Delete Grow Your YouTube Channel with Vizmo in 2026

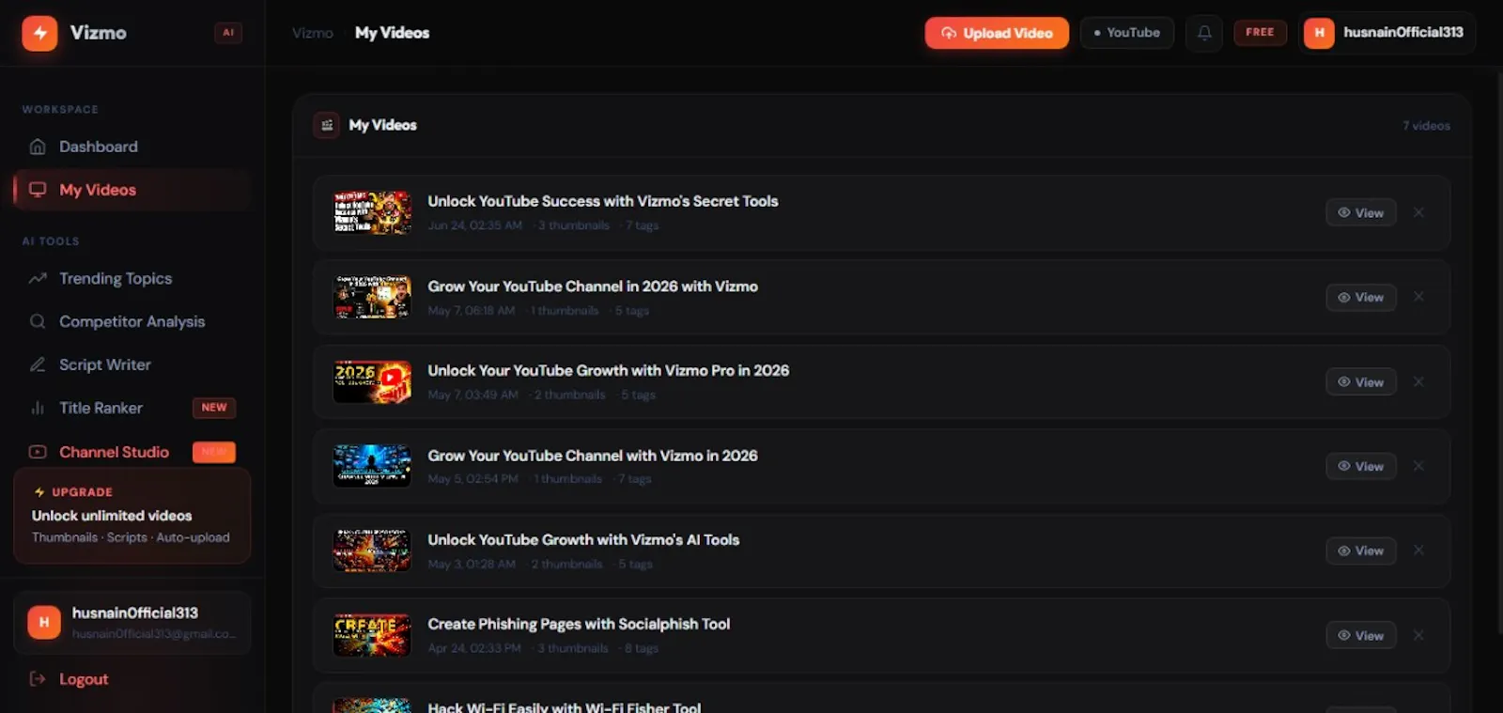click(x=1418, y=466)
